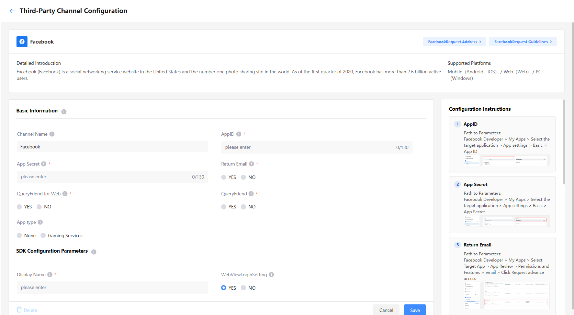Click the 'Detailed Introduction' label

coord(38,63)
